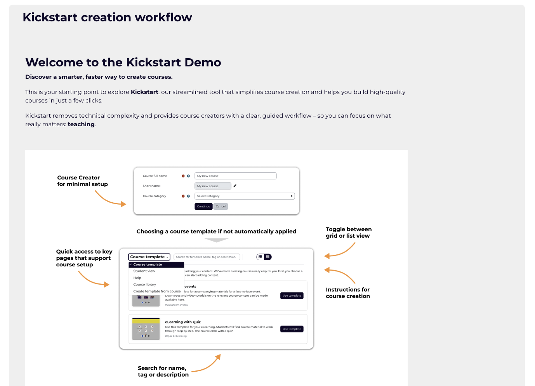Click the 'Course category' label
The image size is (535, 386).
[x=155, y=196]
